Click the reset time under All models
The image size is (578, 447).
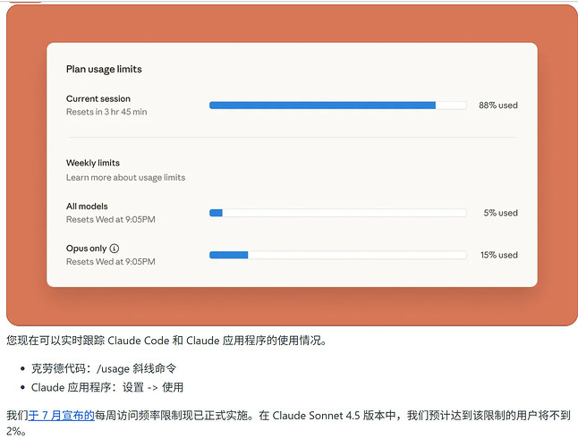(111, 219)
